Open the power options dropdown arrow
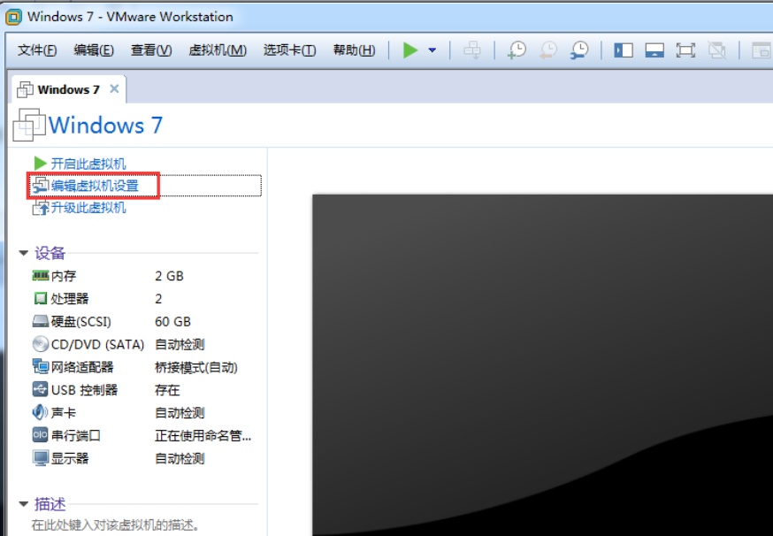 [432, 50]
